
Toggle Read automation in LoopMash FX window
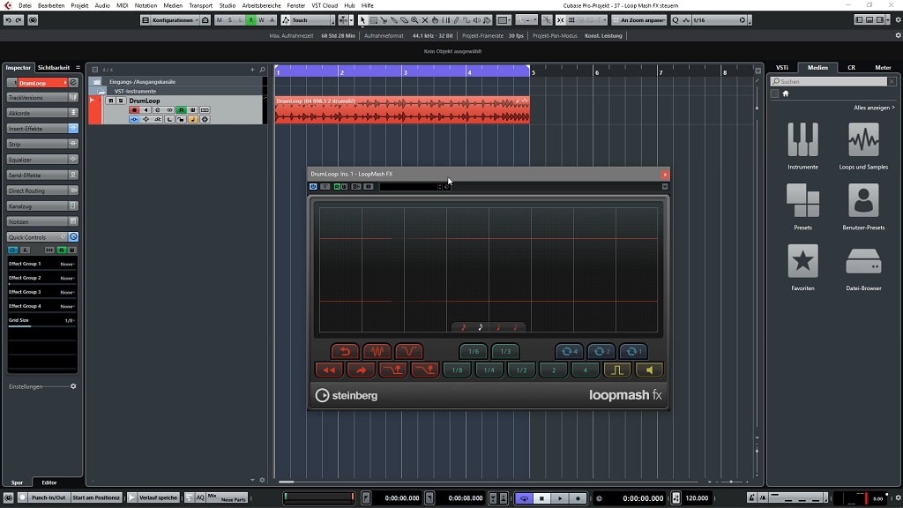click(x=338, y=187)
